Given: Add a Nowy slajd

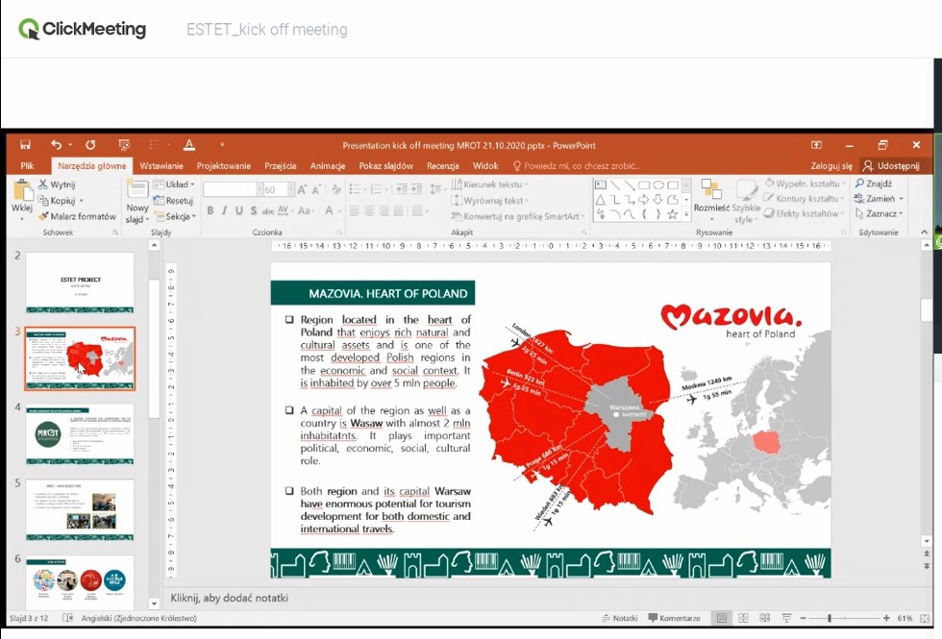Looking at the screenshot, I should (x=137, y=202).
